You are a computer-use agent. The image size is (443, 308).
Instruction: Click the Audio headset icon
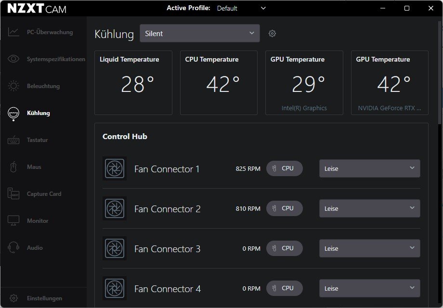(13, 247)
